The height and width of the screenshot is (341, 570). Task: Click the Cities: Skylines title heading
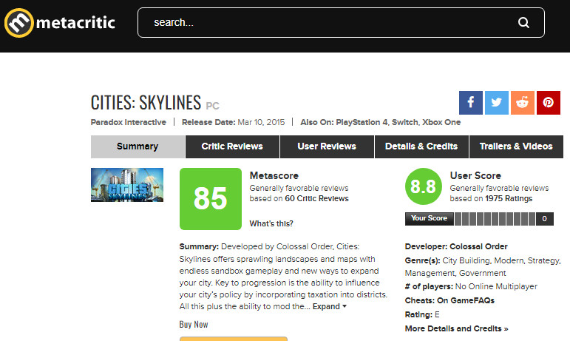[146, 102]
